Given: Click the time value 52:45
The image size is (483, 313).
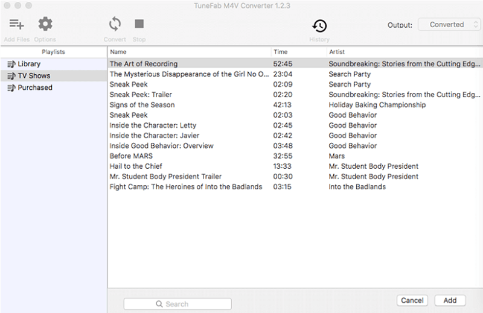Looking at the screenshot, I should (x=283, y=64).
